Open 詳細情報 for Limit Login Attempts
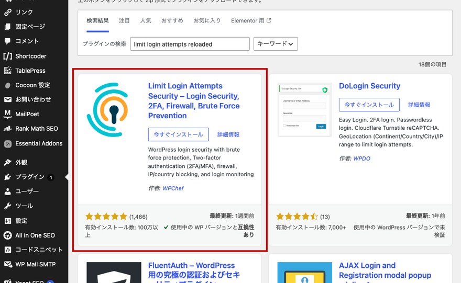The width and height of the screenshot is (461, 283). pos(228,134)
